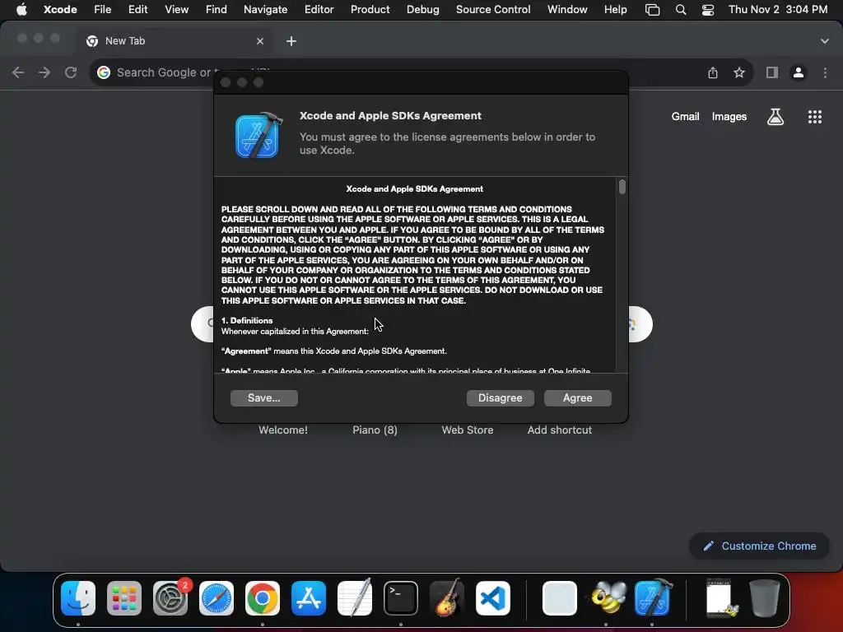Image resolution: width=843 pixels, height=632 pixels.
Task: Reload the Chrome page
Action: 71,72
